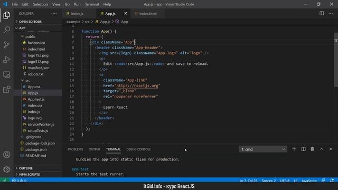Open the File menu

pos(15,4)
